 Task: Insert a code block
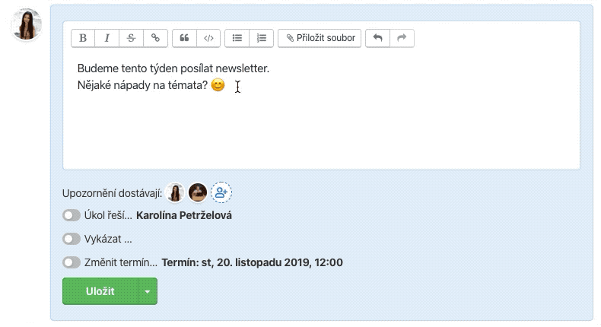point(208,38)
